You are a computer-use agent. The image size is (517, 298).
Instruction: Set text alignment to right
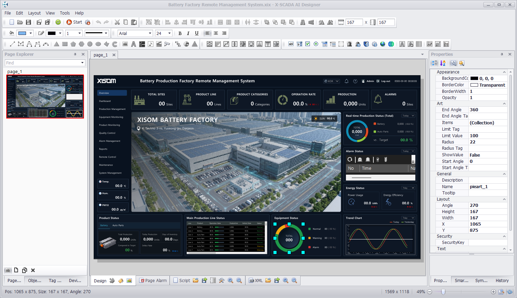[224, 33]
